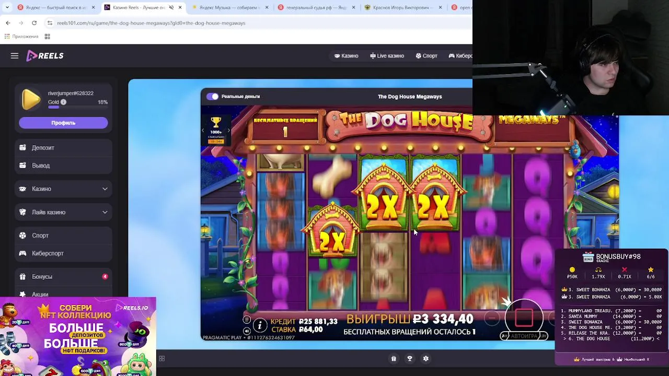
Task: Go forward in the browser
Action: pos(21,23)
